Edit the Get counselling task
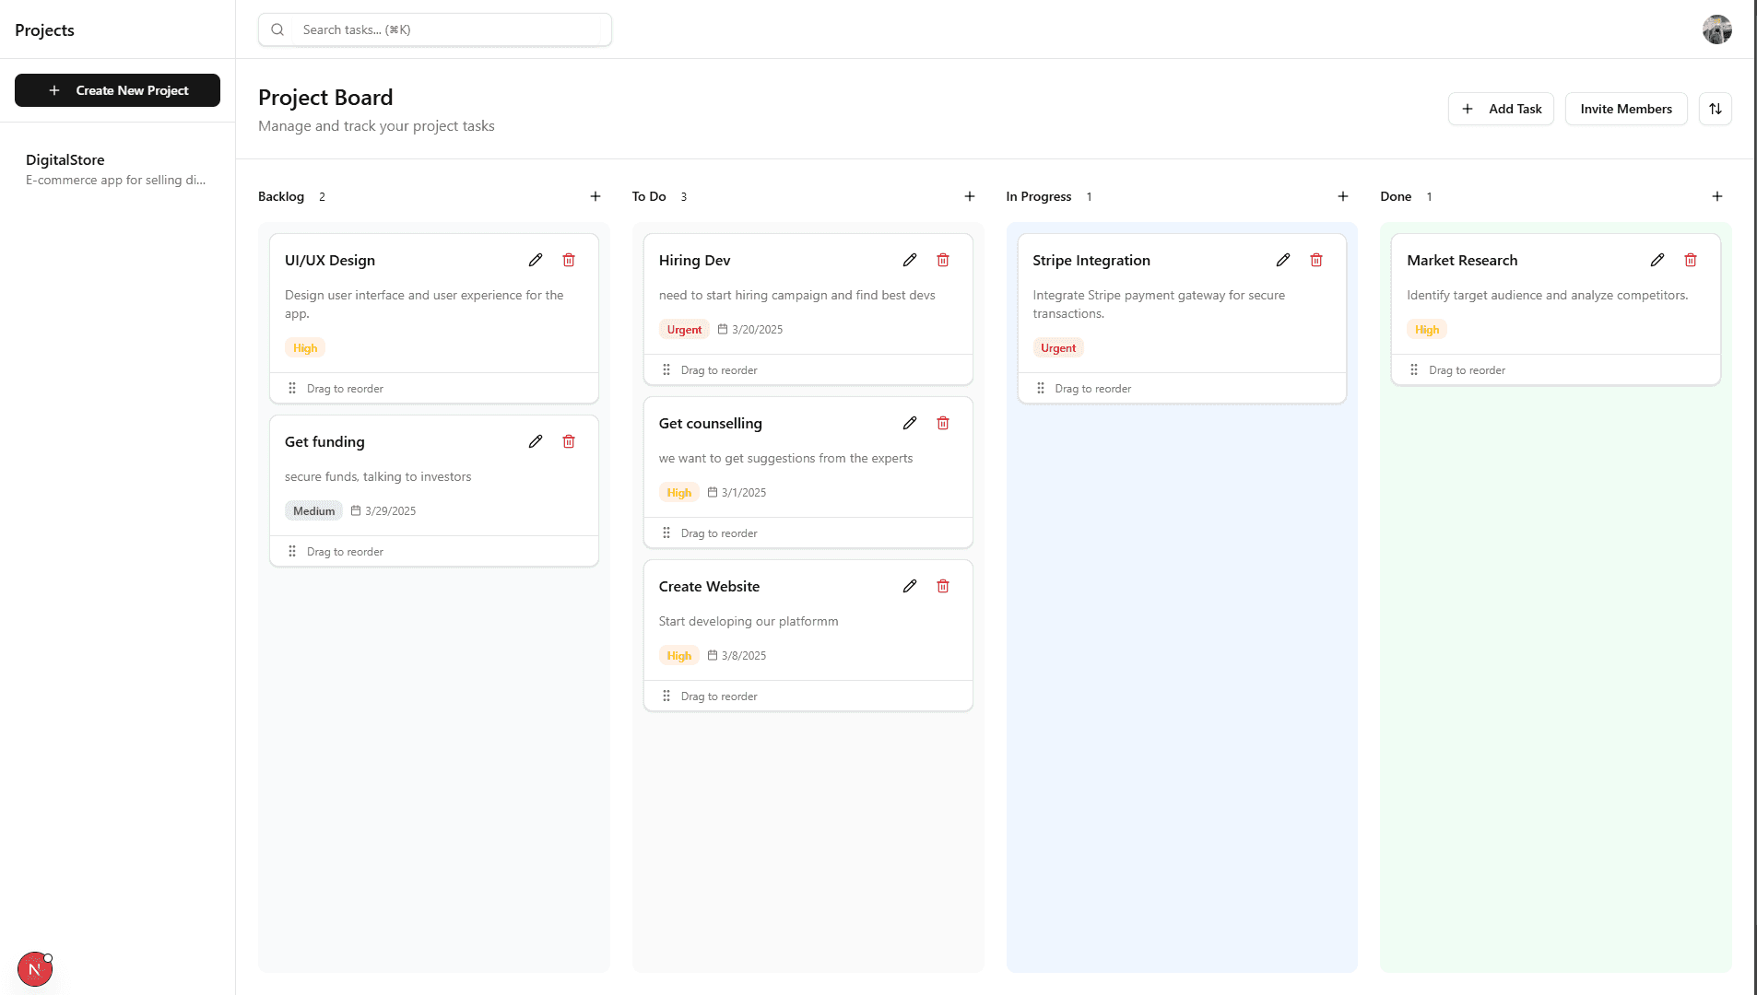The image size is (1757, 995). coord(910,423)
